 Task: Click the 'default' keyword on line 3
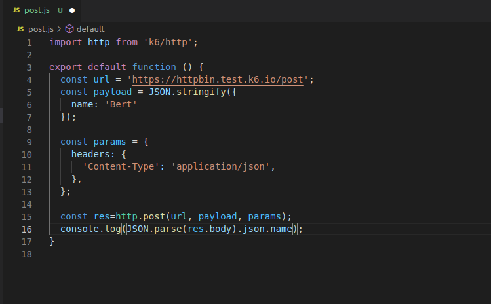[107, 67]
